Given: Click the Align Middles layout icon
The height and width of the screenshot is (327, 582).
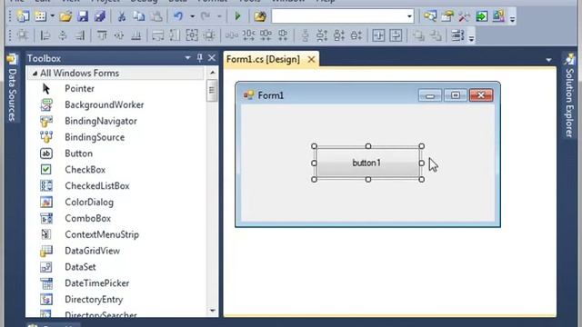Looking at the screenshot, I should pyautogui.click(x=119, y=35).
